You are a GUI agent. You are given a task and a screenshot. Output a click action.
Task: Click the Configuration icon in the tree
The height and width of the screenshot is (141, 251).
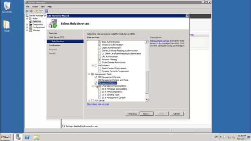tap(31, 27)
